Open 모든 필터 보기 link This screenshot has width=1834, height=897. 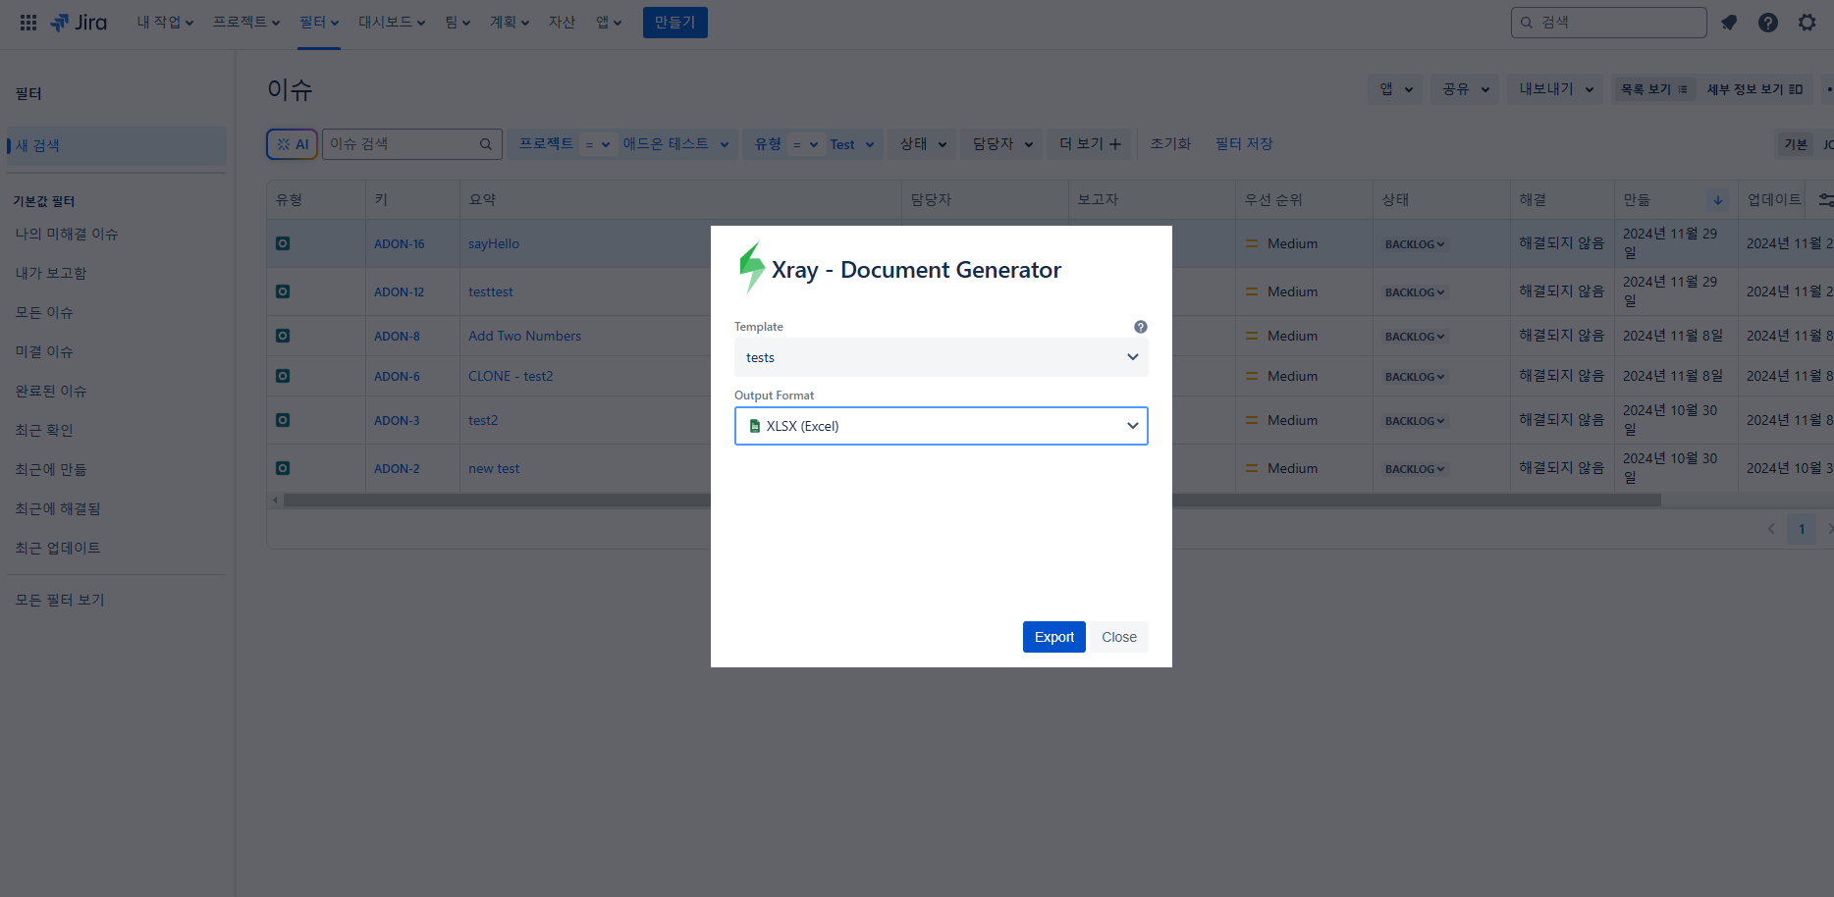point(60,600)
